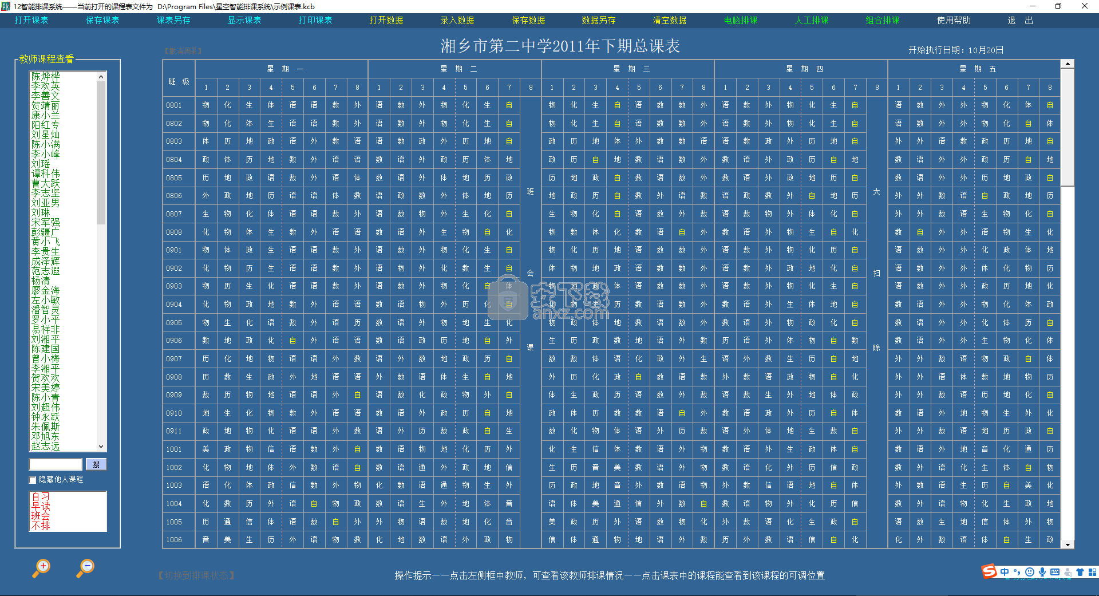Select teacher 陈烨桦 in the list
The height and width of the screenshot is (596, 1099).
(x=45, y=76)
